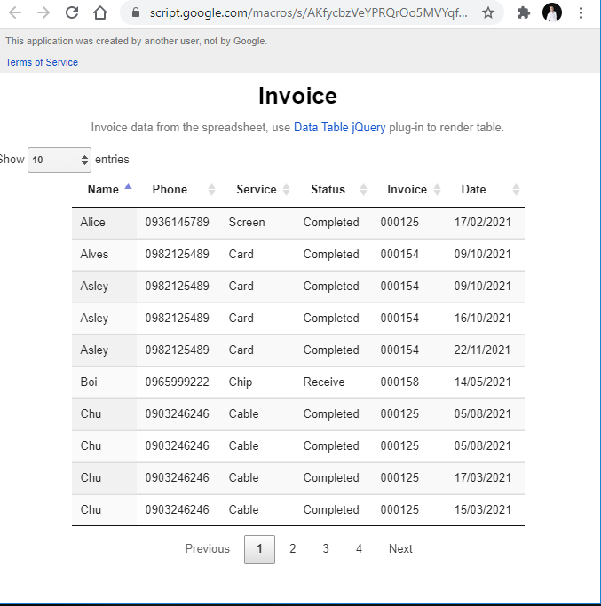Screen dimensions: 601x606
Task: Bookmark this page with the star icon
Action: [488, 12]
